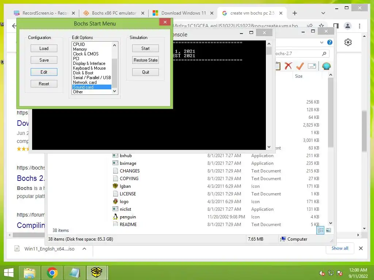The height and width of the screenshot is (280, 374).
Task: Click the red X delete icon in Explorer toolbar
Action: 288,66
